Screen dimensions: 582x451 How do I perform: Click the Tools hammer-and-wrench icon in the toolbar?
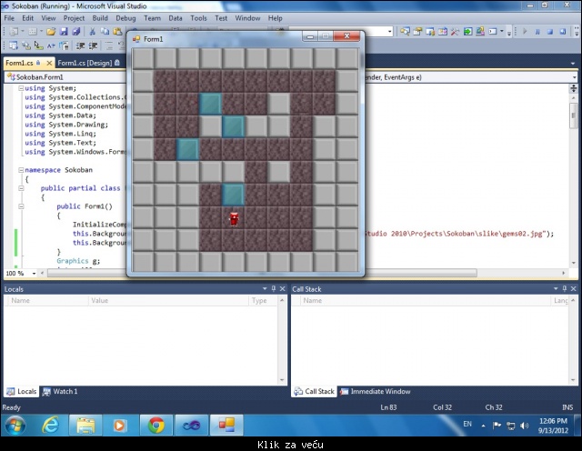tap(455, 32)
